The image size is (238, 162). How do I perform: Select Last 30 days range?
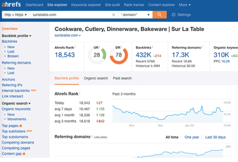215,137
